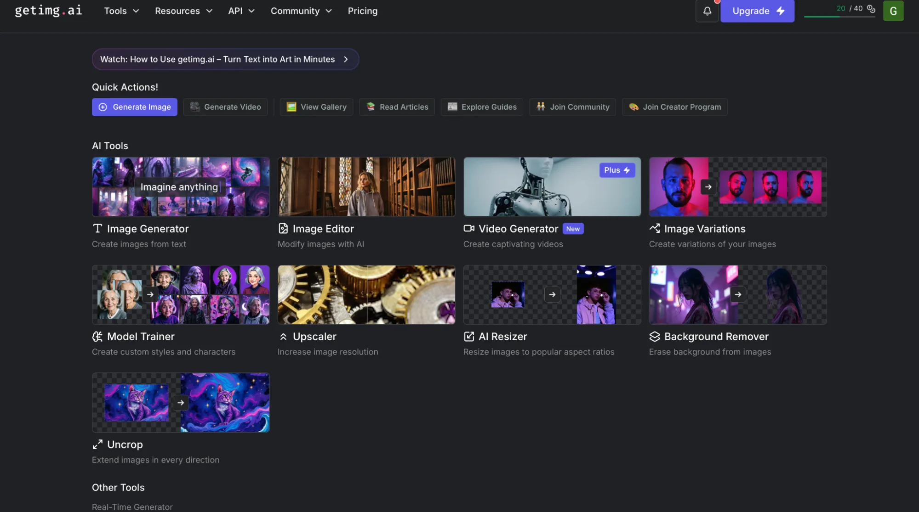Image resolution: width=919 pixels, height=512 pixels.
Task: Click the New badge beside Video Generator
Action: click(x=573, y=229)
